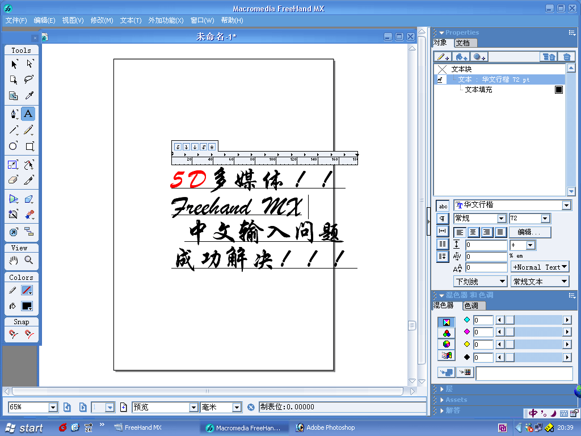Open the 修改(M) menu
This screenshot has height=436, width=581.
pyautogui.click(x=102, y=20)
